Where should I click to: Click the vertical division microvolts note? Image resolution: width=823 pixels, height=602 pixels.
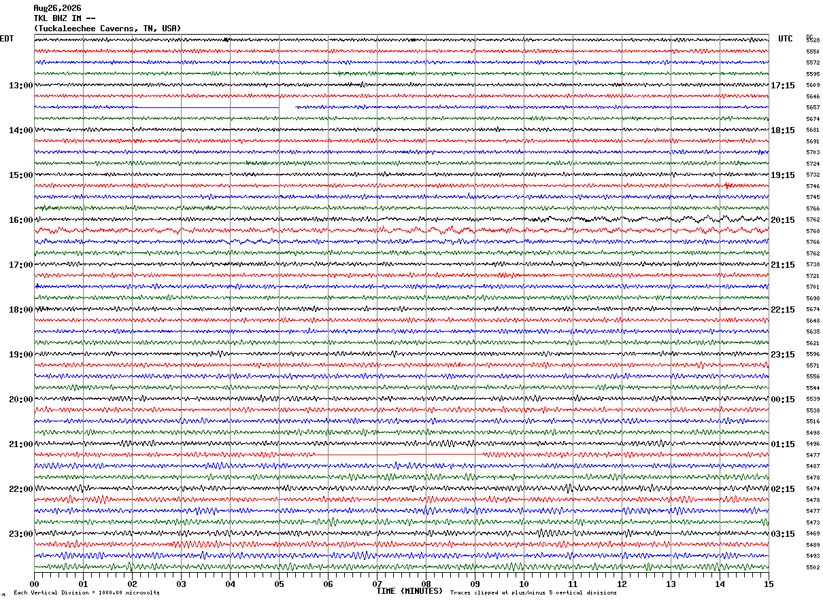86,593
